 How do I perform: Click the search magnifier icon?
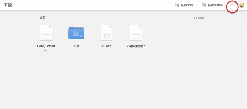click(x=195, y=18)
